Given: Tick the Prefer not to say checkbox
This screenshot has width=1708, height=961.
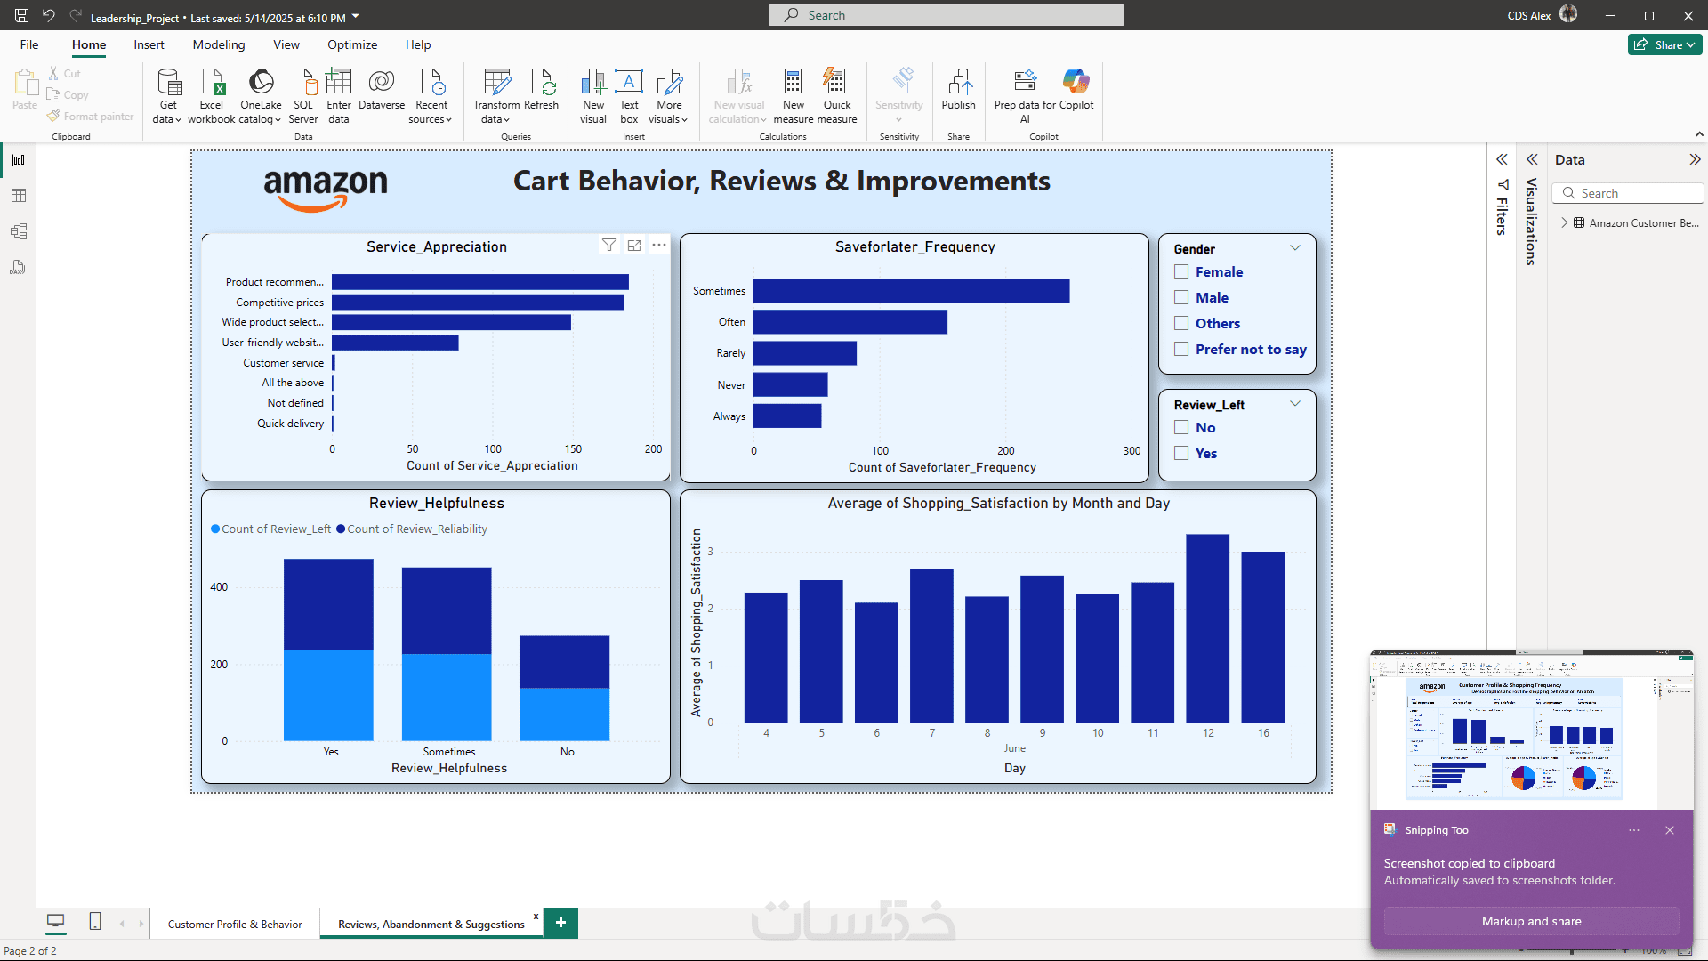Looking at the screenshot, I should (x=1181, y=350).
